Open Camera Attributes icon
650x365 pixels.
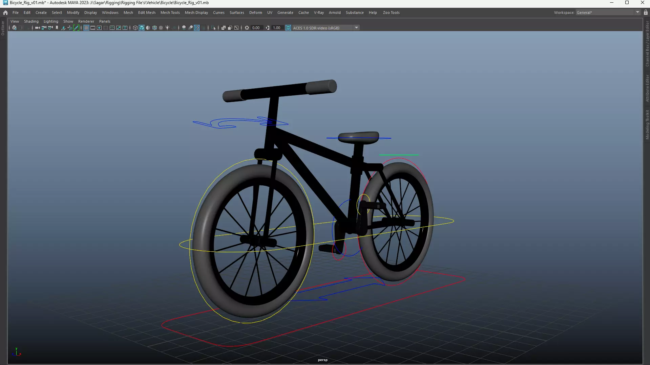[x=50, y=28]
